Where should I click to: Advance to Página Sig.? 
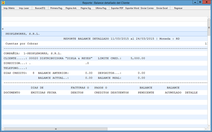click(86, 8)
